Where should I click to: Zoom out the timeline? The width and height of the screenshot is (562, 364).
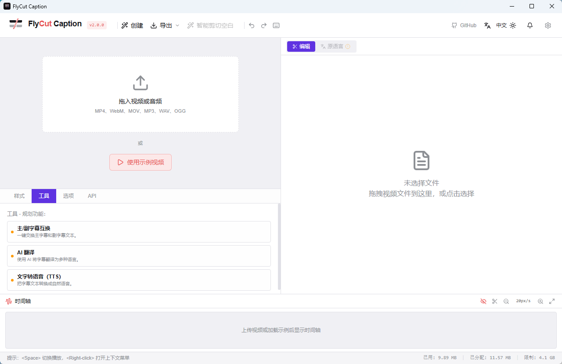[506, 301]
